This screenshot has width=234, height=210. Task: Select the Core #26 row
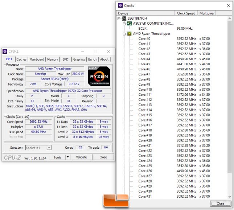coord(174,171)
